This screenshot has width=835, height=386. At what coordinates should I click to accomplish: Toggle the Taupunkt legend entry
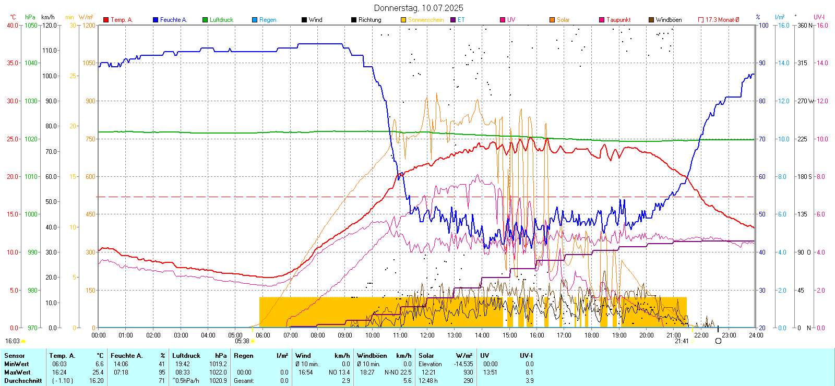click(618, 20)
